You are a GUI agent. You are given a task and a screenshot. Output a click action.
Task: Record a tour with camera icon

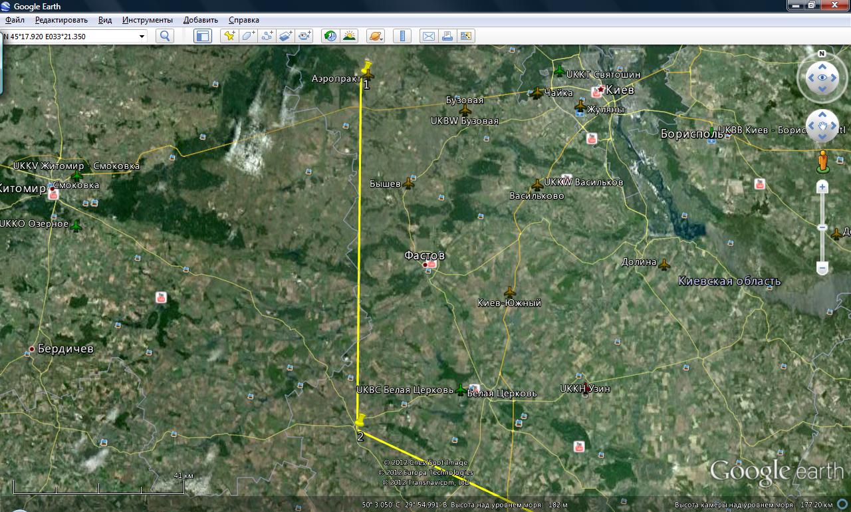point(304,36)
